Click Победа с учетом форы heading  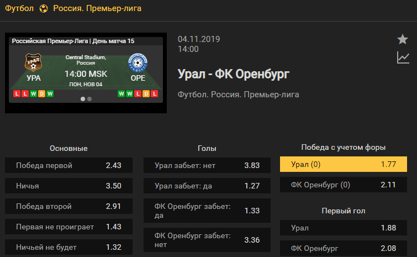pos(344,147)
